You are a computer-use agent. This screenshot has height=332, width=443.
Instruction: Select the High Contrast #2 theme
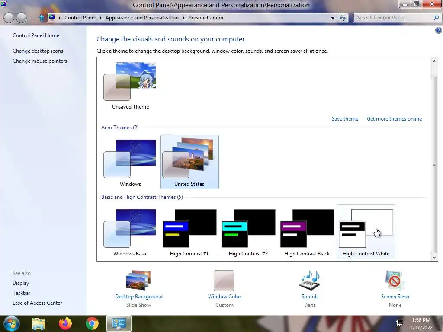pos(248,232)
